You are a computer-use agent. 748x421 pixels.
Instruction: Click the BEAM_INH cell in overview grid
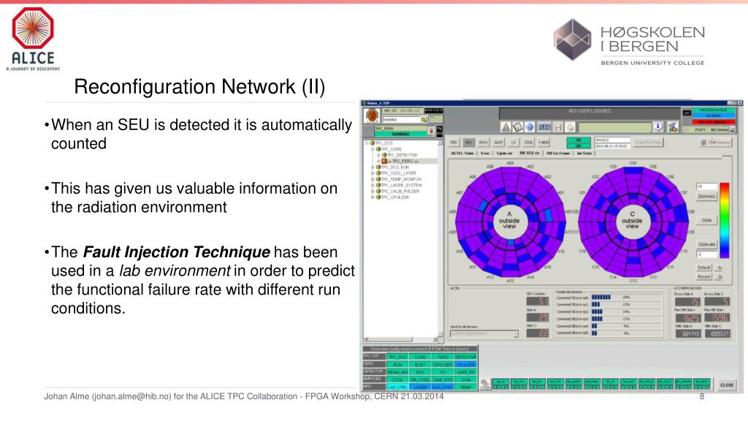(397, 372)
